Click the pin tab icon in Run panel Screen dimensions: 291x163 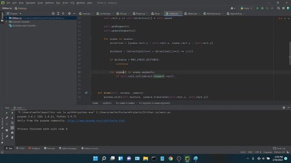coord(7,136)
